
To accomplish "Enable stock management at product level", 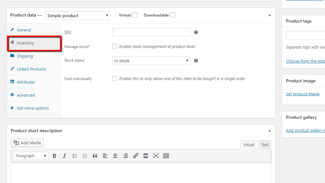I will [x=114, y=46].
